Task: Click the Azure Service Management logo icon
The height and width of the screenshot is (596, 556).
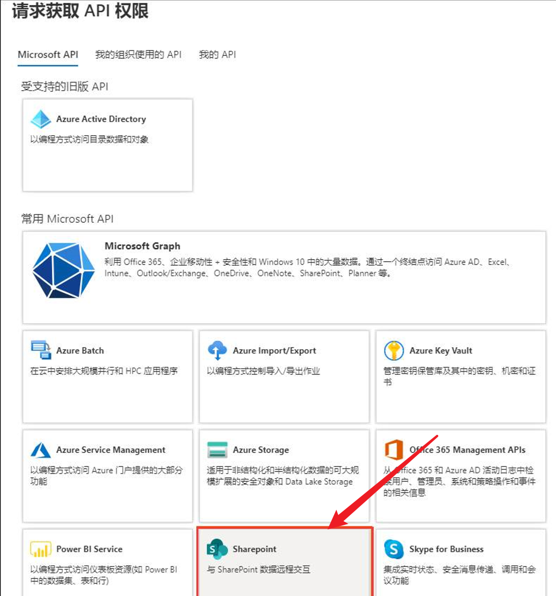Action: [x=41, y=450]
